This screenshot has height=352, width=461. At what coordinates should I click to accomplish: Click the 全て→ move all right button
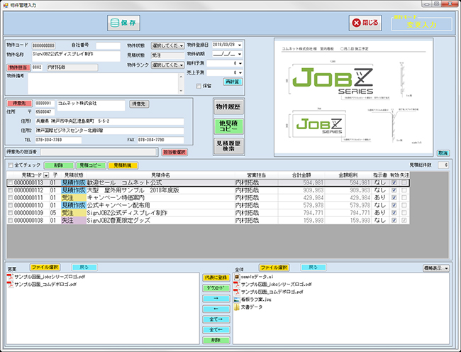coord(216,319)
